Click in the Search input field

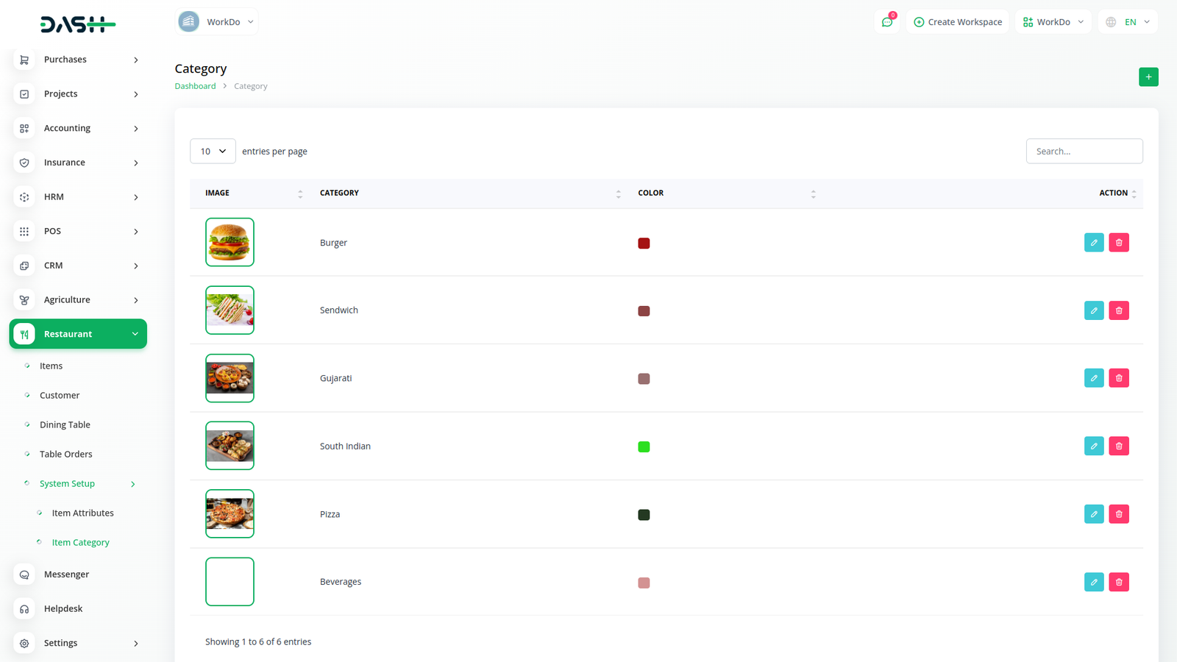(x=1084, y=151)
